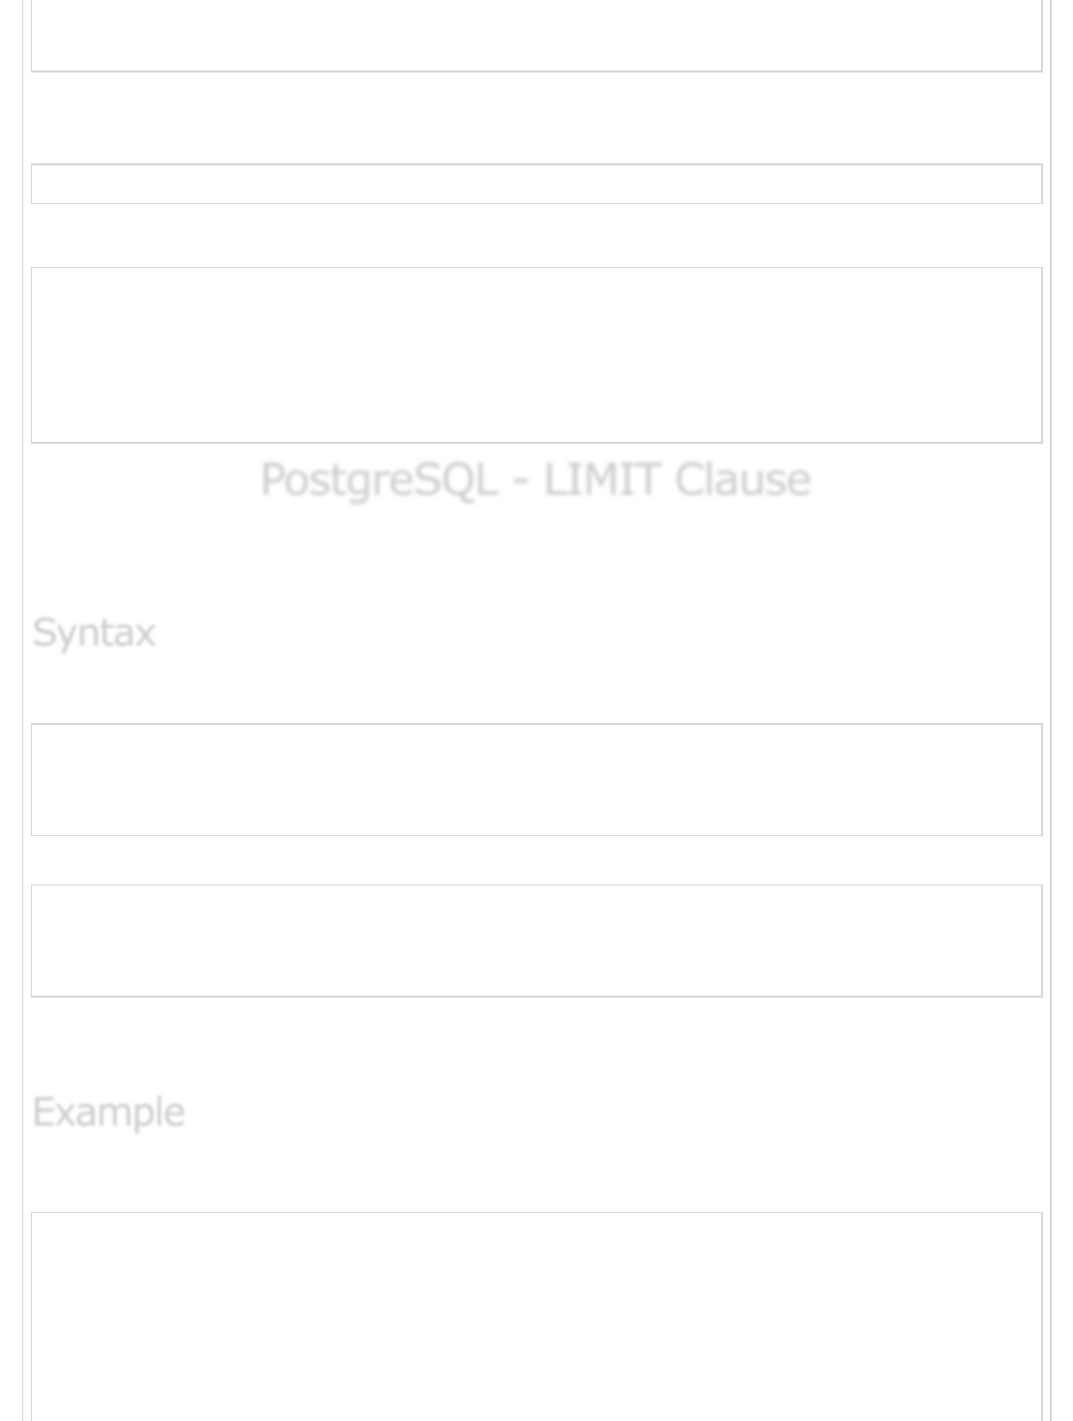Click the word "LIMIT" in the heading
This screenshot has width=1073, height=1421.
[x=599, y=479]
